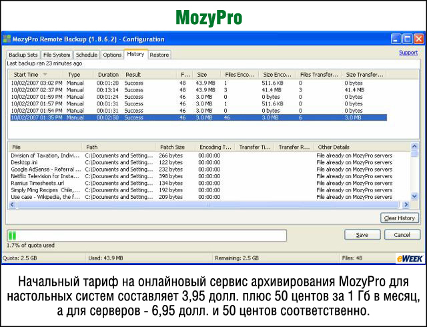
Task: Select the Ramius Timesheets.url file
Action: pyautogui.click(x=209, y=183)
